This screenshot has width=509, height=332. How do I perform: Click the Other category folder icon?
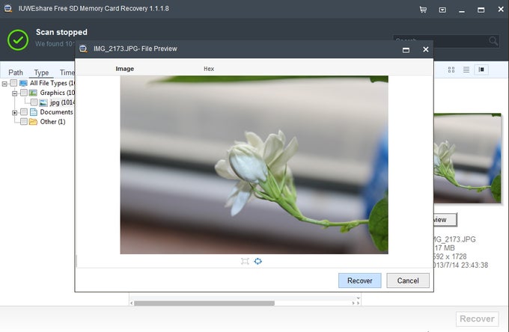tap(33, 122)
